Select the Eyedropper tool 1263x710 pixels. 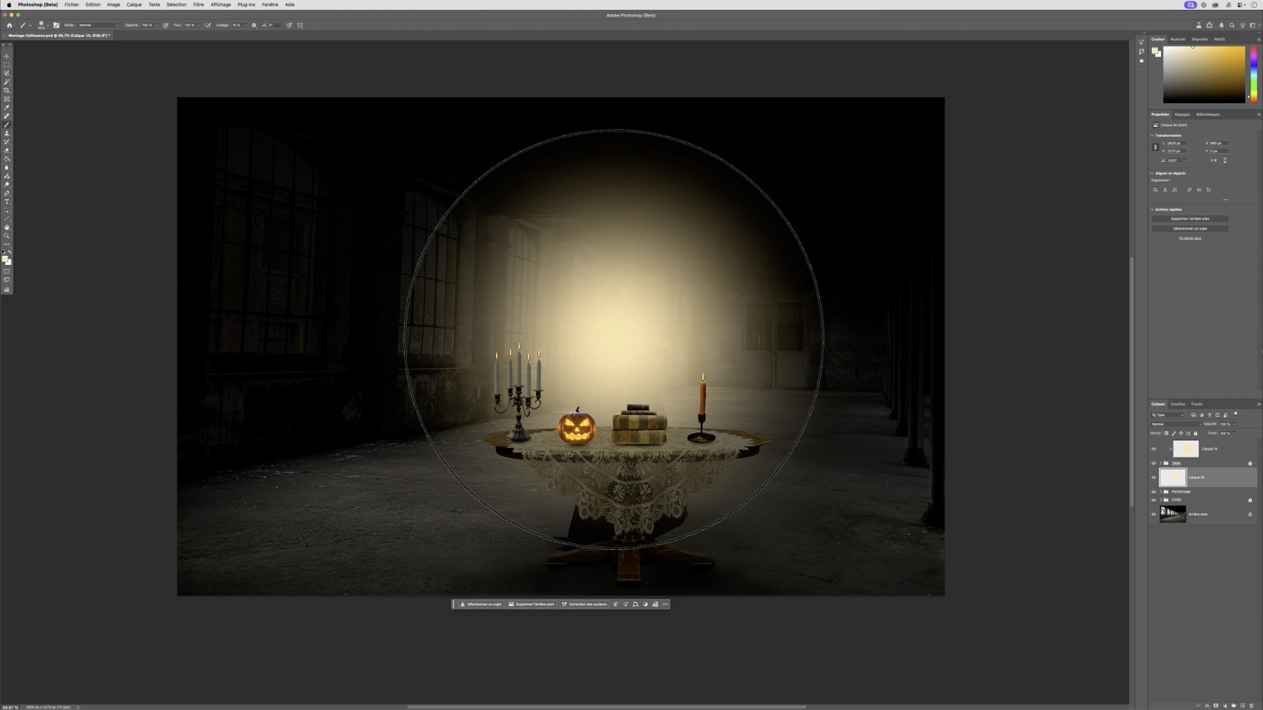tap(7, 108)
